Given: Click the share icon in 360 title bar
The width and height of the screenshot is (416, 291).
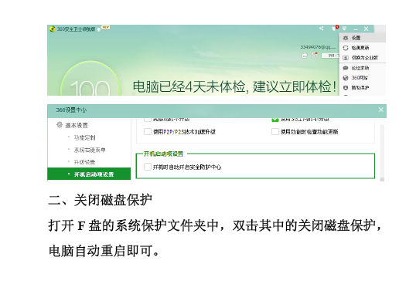Looking at the screenshot, I should [322, 29].
